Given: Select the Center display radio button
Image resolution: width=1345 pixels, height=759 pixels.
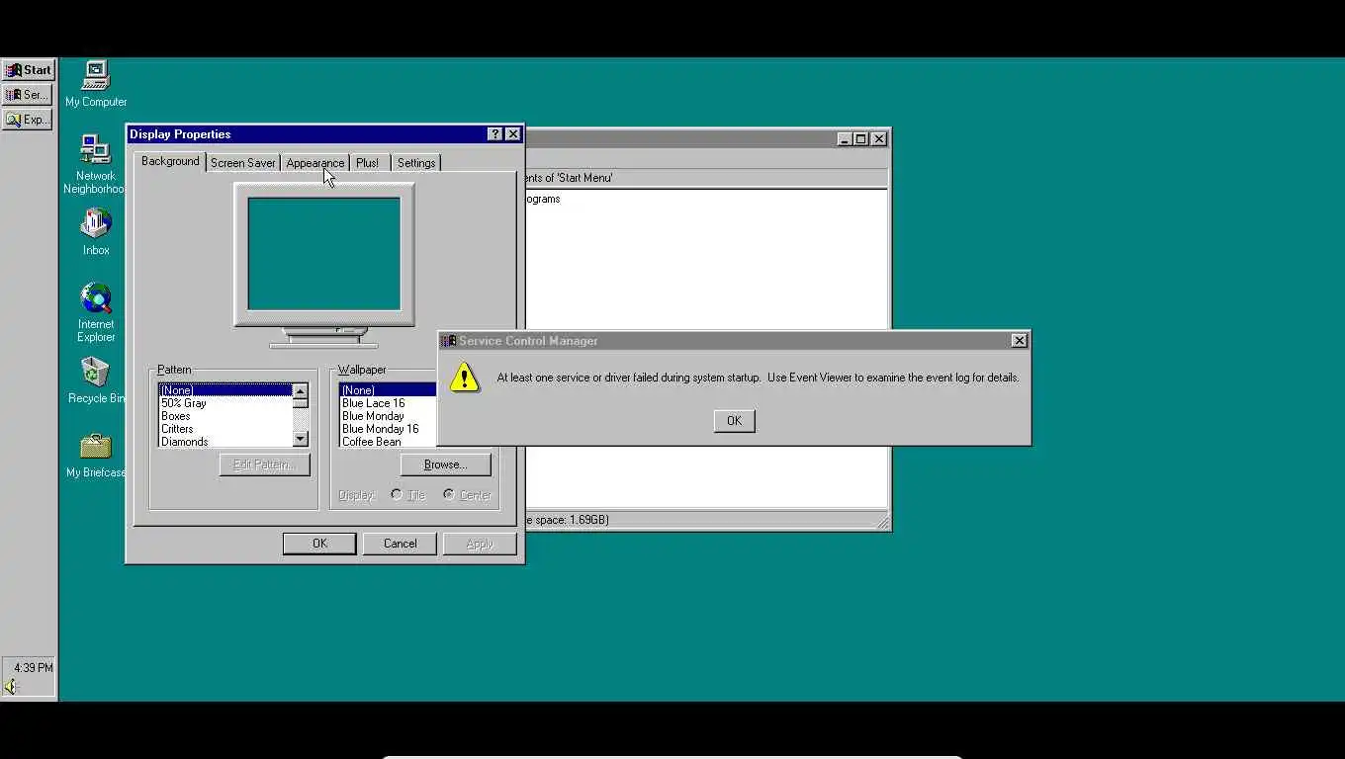Looking at the screenshot, I should click(468, 495).
